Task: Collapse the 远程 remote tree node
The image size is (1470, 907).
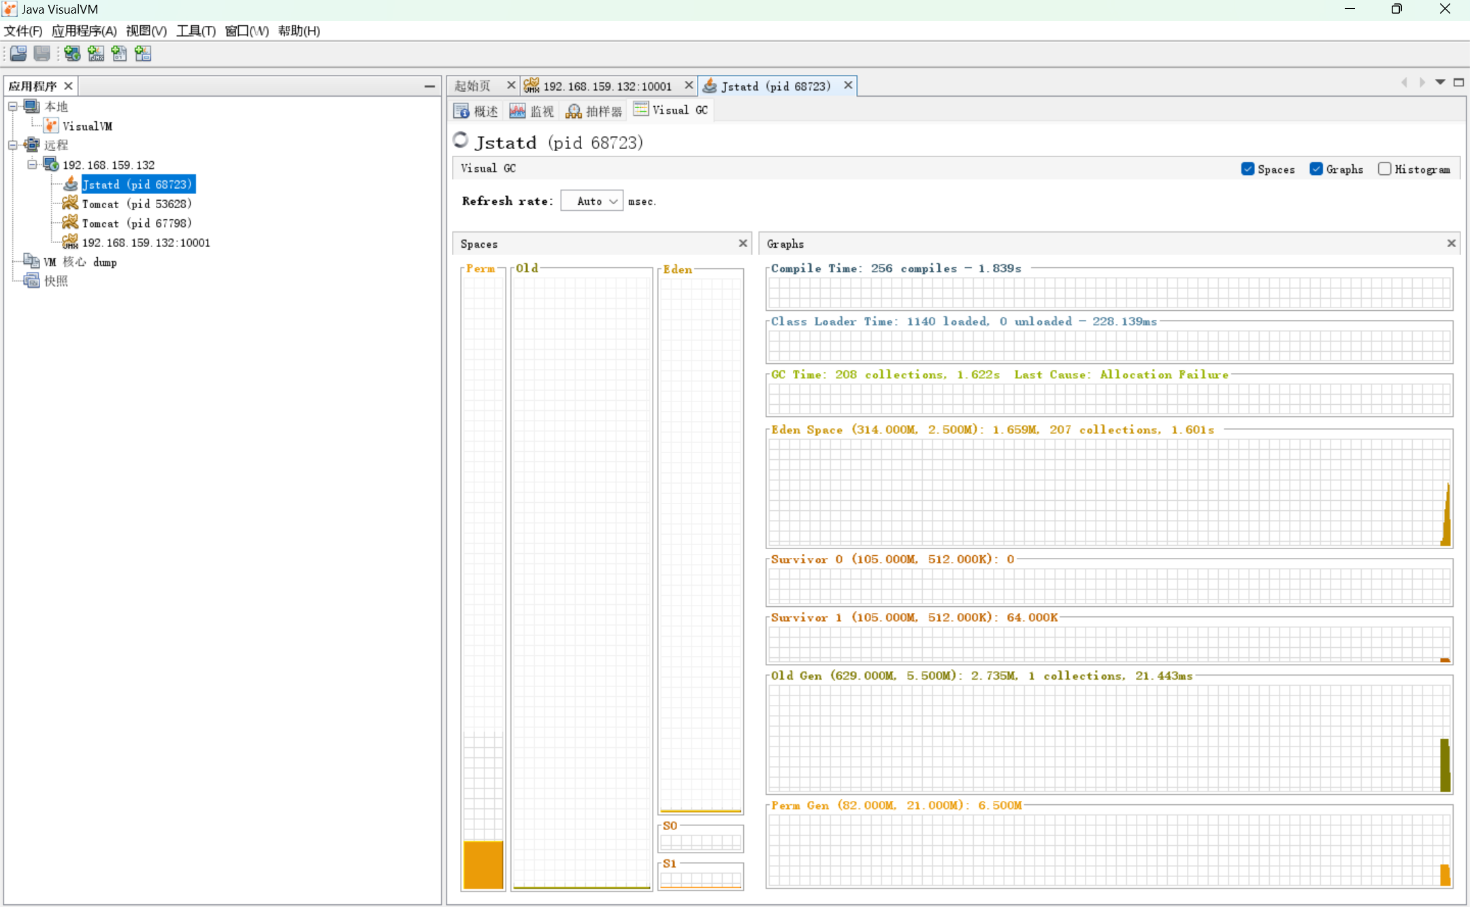Action: tap(13, 145)
